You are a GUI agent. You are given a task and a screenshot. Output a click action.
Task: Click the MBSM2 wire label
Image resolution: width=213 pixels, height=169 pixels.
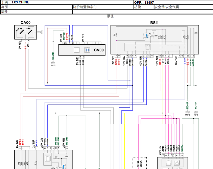coord(58,141)
